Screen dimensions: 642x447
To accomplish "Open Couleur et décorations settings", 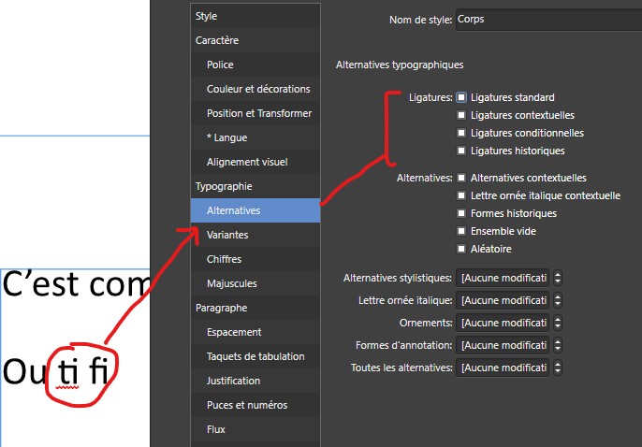I will coord(255,89).
